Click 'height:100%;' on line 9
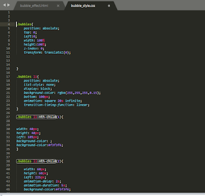 pyautogui.click(x=35, y=45)
